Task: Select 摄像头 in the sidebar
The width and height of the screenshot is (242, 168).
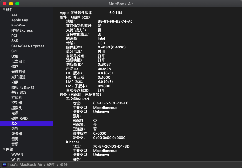Action: click(16, 108)
